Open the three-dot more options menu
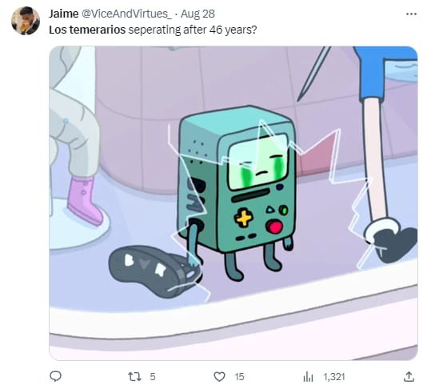Screen dimensions: 427x389 (411, 14)
